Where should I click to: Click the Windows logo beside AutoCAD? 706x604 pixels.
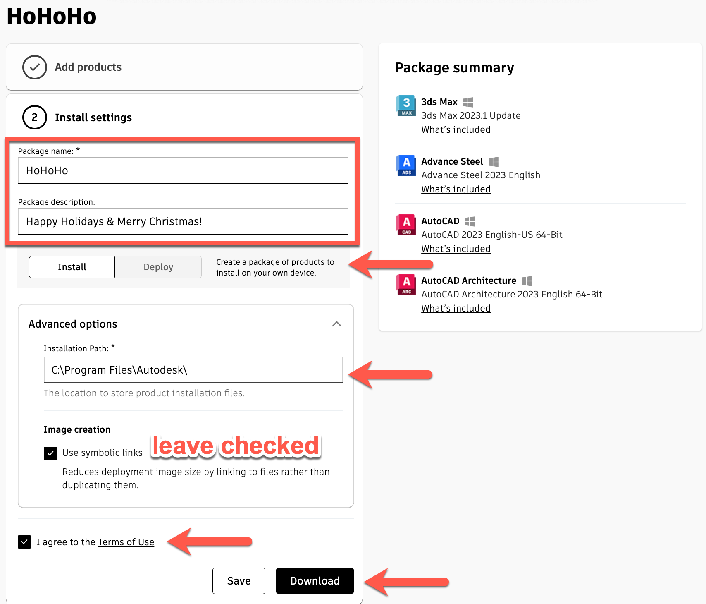coord(470,221)
